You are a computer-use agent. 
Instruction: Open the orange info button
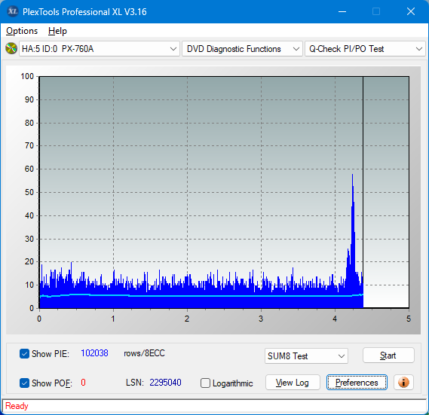click(403, 382)
